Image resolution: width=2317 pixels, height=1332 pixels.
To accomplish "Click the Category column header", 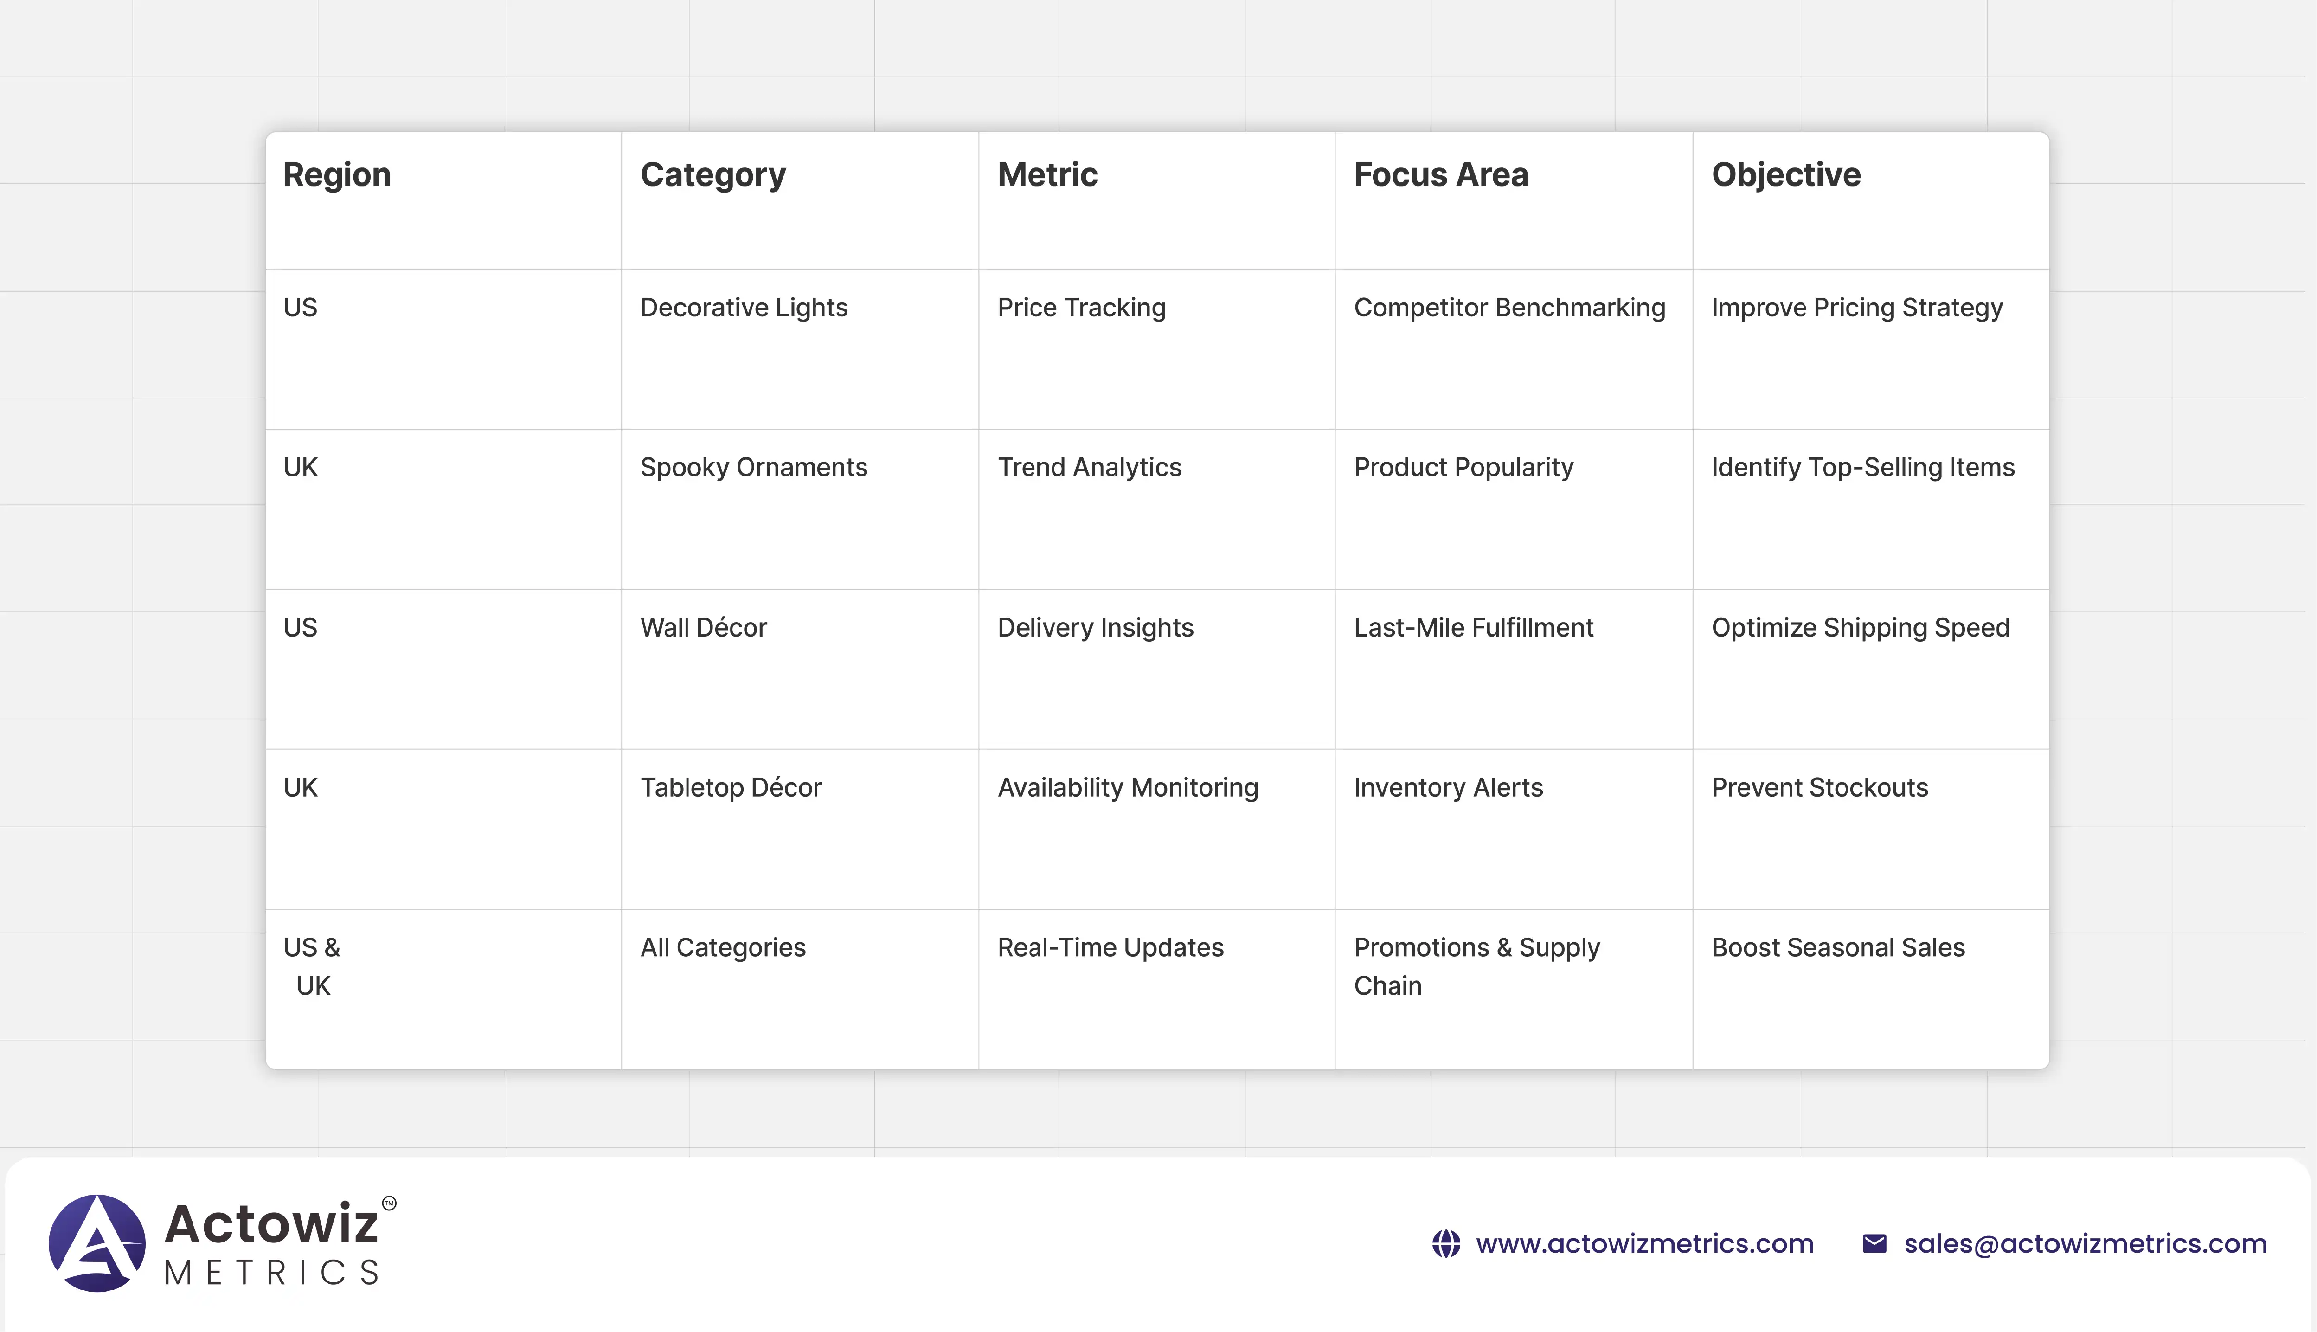I will [712, 175].
